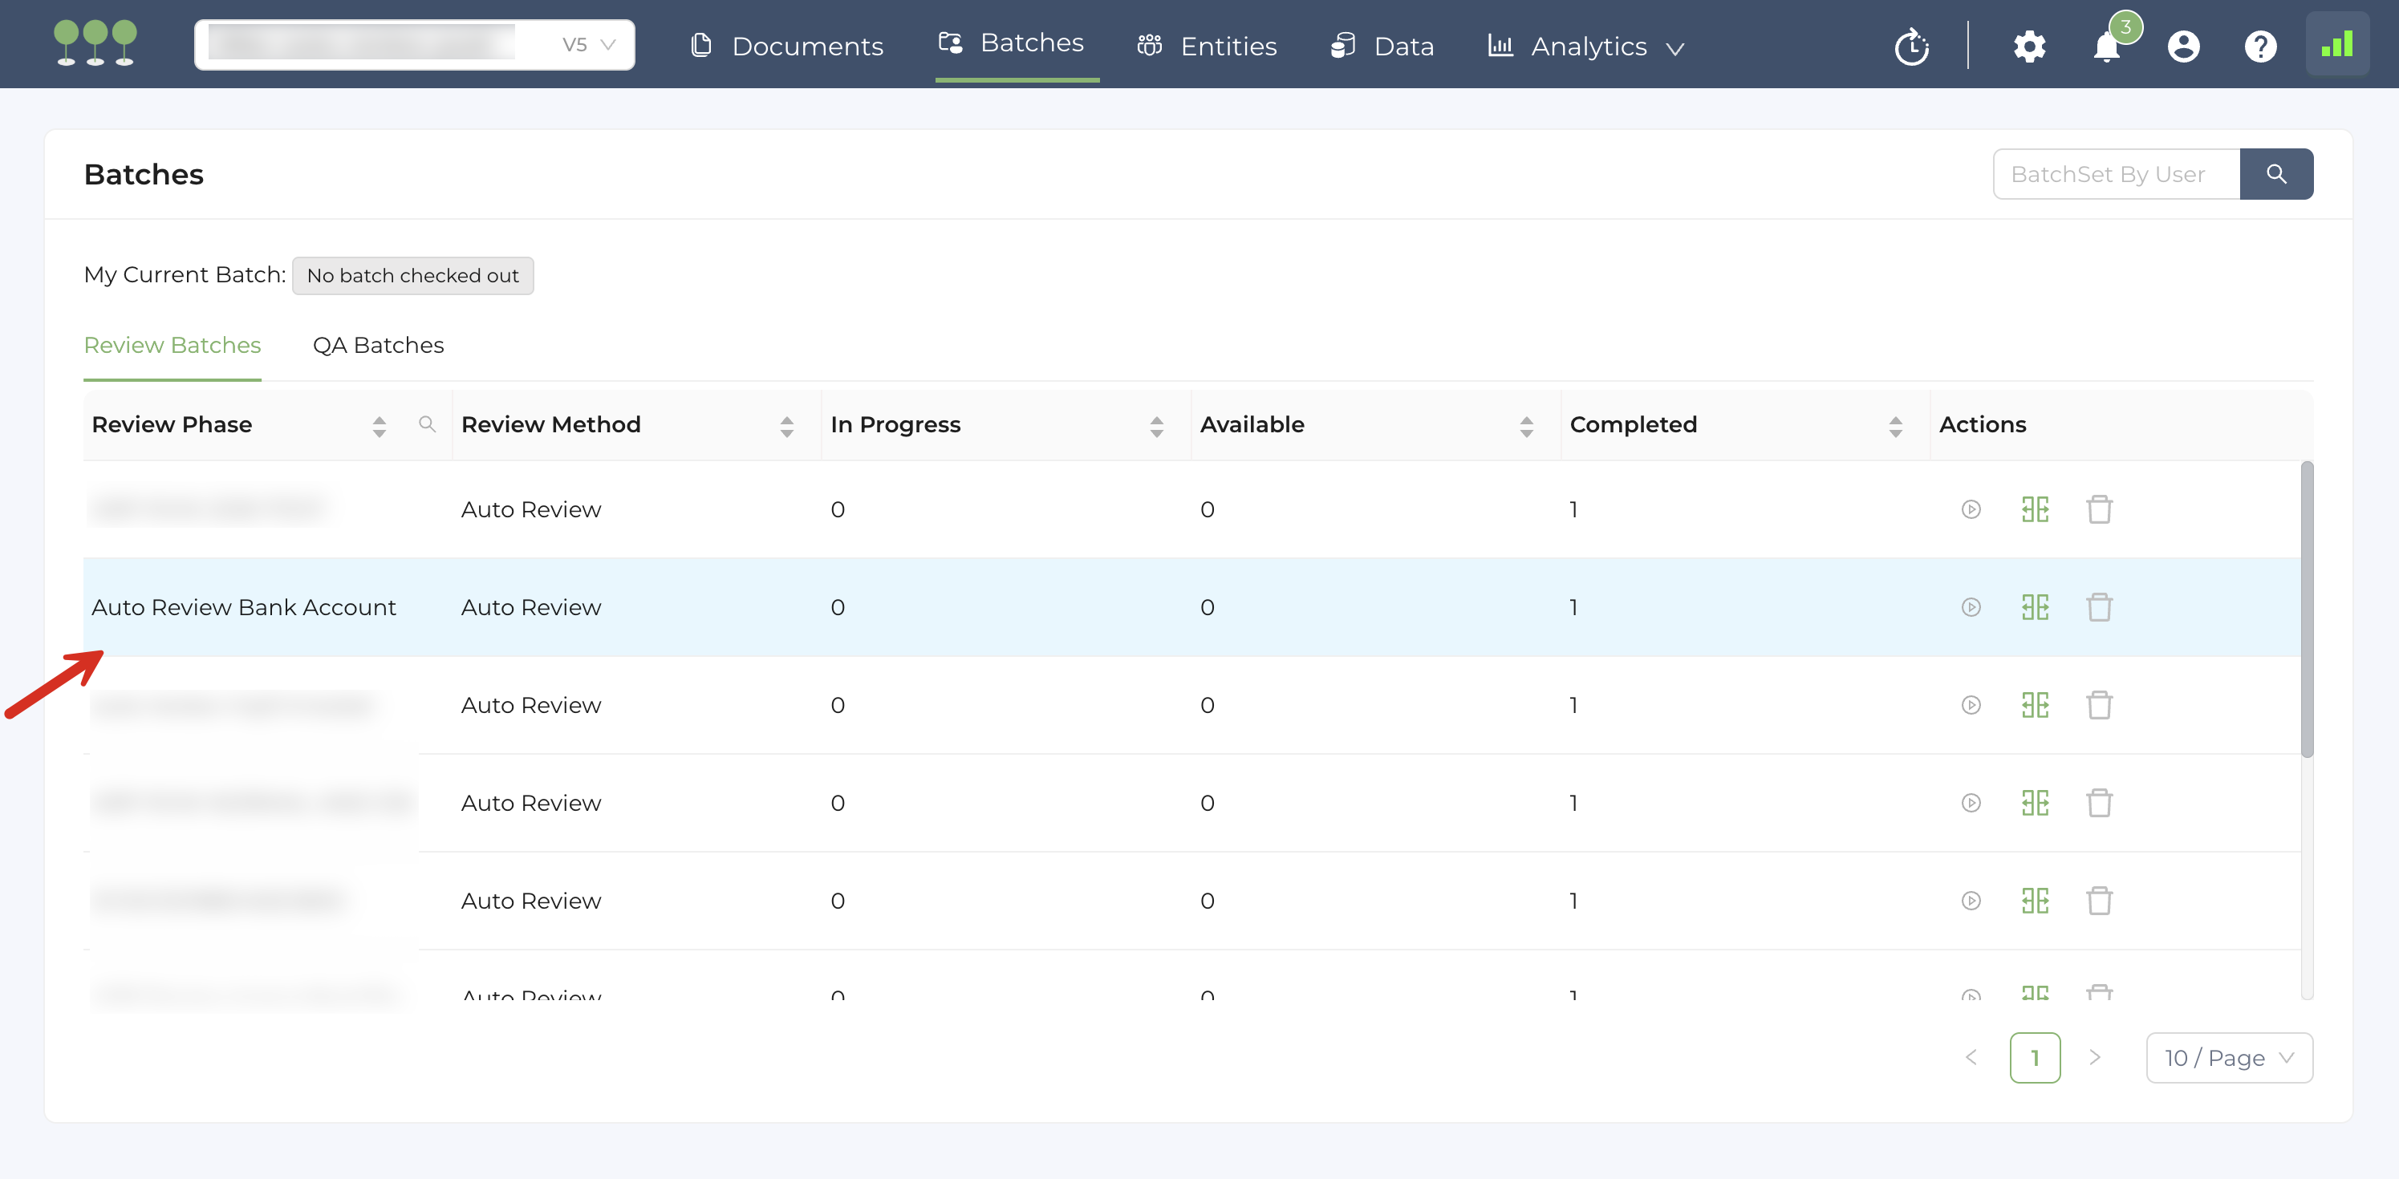Open the 10 / Page size dropdown
2399x1179 pixels.
(2229, 1058)
